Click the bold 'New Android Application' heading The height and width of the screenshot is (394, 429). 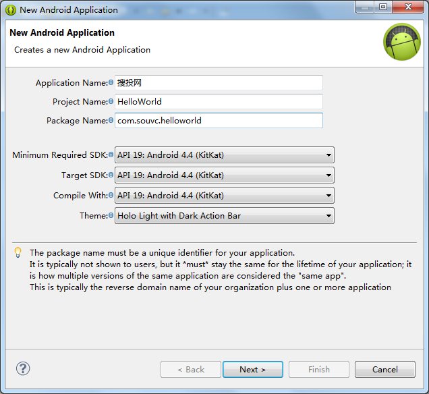(62, 32)
